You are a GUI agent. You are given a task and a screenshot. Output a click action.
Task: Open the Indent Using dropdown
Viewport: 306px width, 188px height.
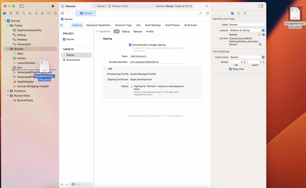click(247, 57)
